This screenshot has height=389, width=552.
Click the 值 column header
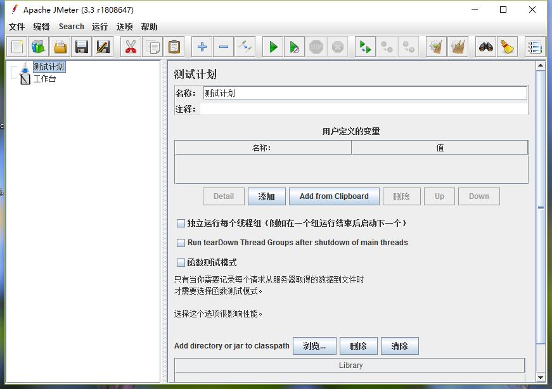click(440, 148)
